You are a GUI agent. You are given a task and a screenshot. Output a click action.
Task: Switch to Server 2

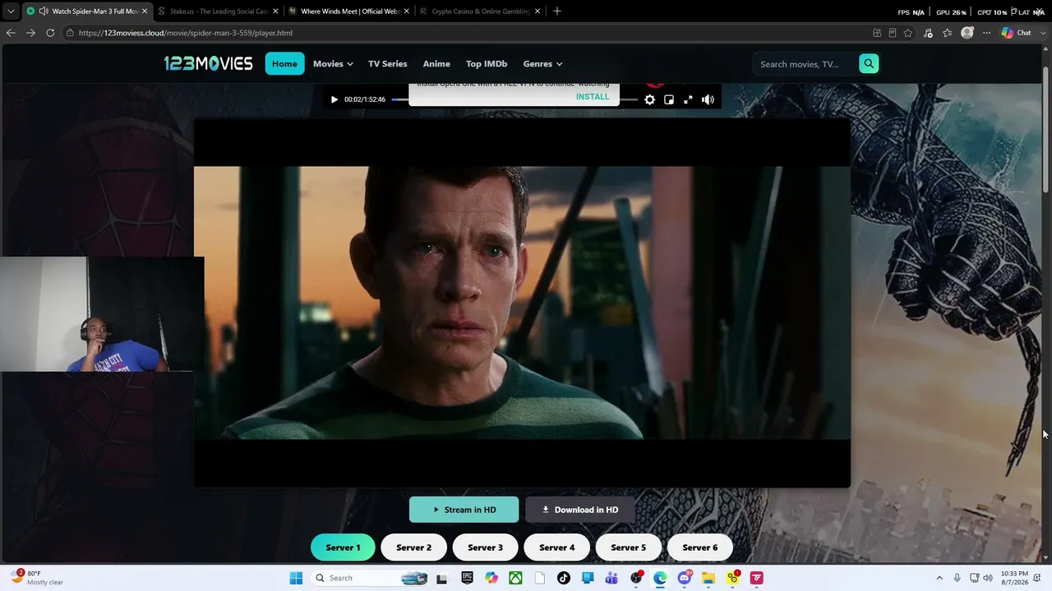tap(413, 547)
